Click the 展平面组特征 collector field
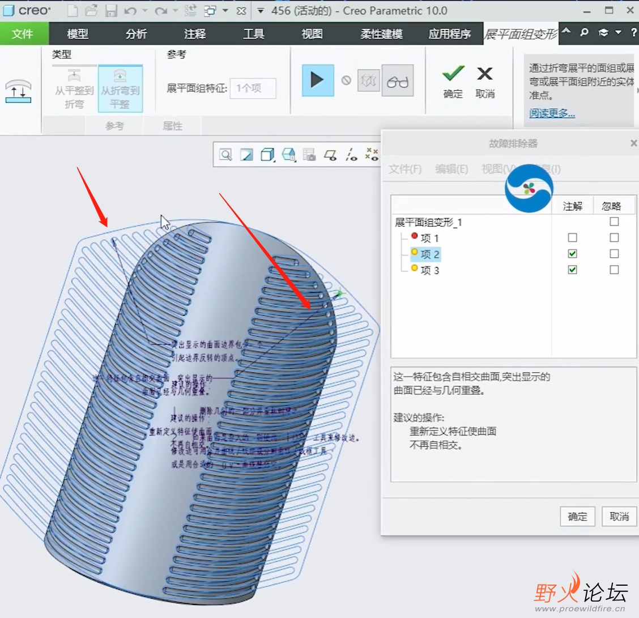 click(x=253, y=88)
